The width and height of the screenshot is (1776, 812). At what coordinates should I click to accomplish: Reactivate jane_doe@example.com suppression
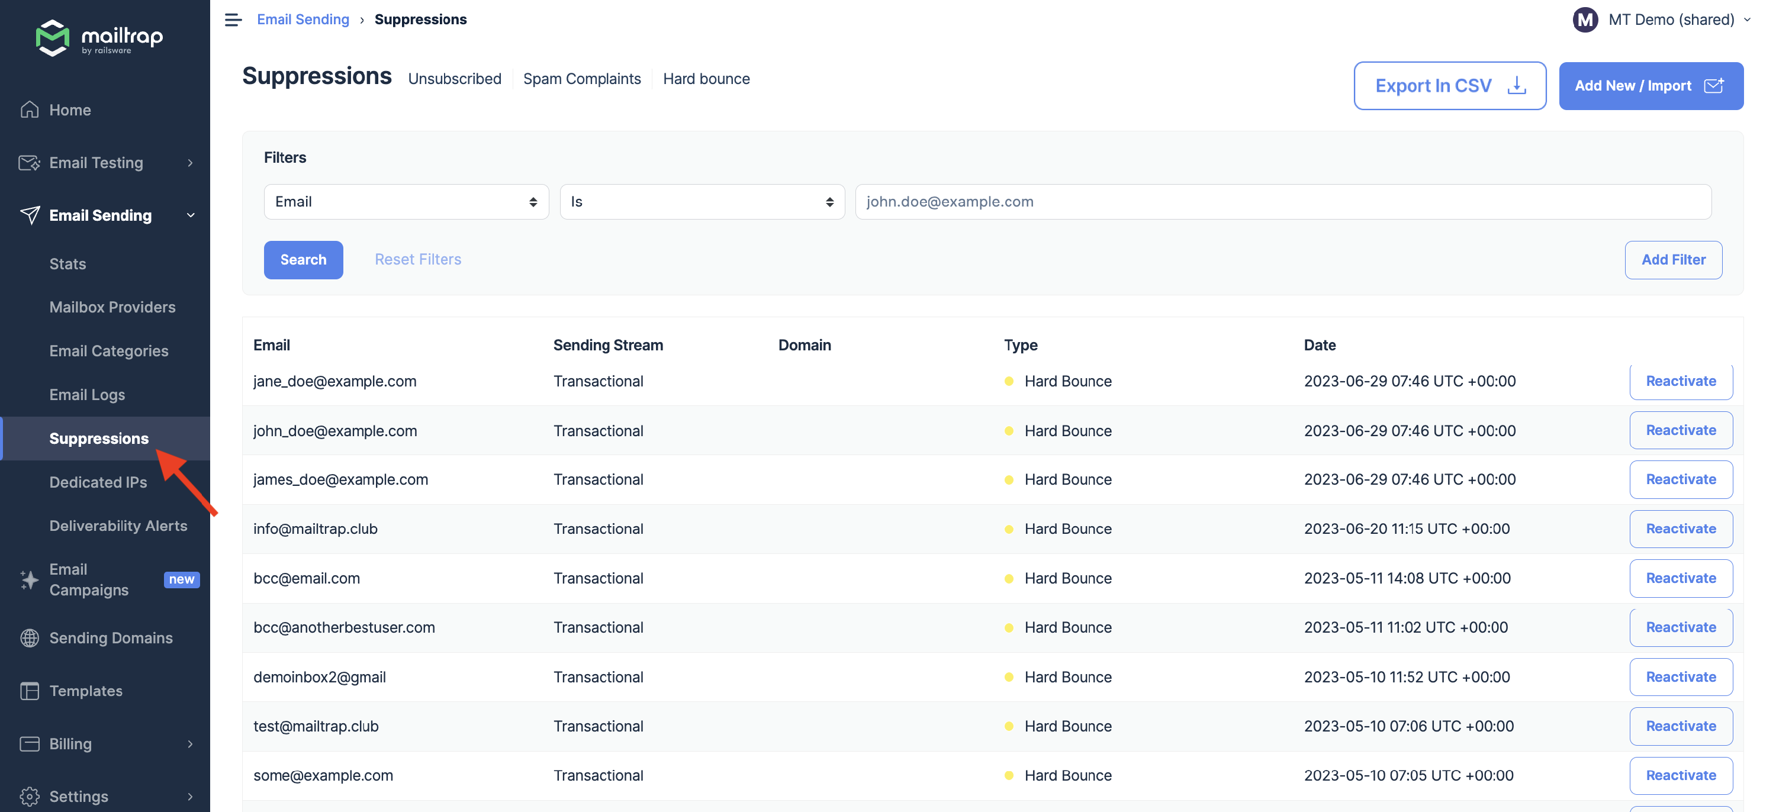tap(1680, 381)
